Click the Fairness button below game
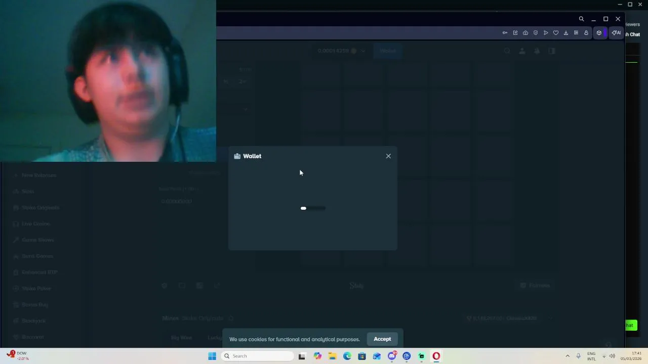 click(x=535, y=285)
